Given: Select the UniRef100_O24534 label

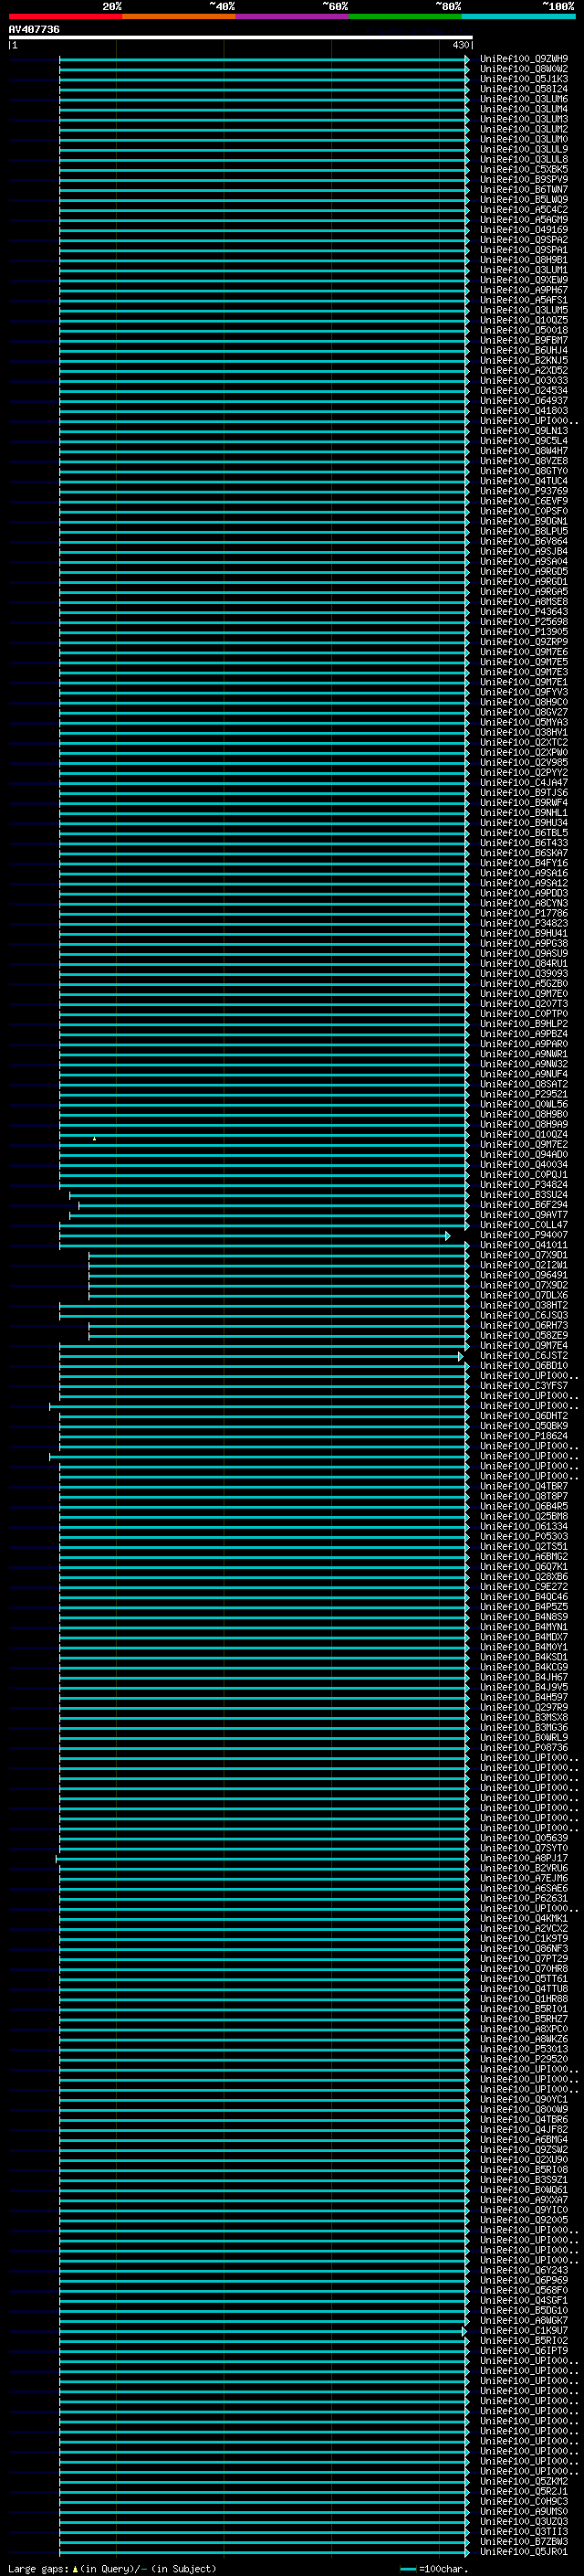Looking at the screenshot, I should click(x=524, y=391).
